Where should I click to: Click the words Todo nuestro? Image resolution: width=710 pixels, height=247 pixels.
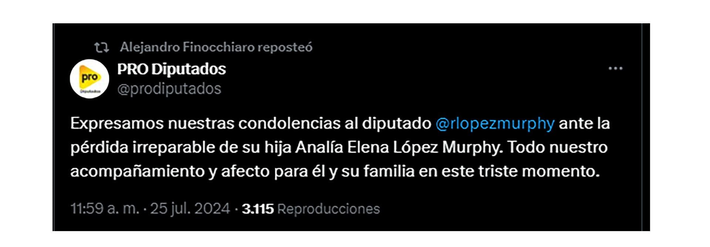pos(557,147)
